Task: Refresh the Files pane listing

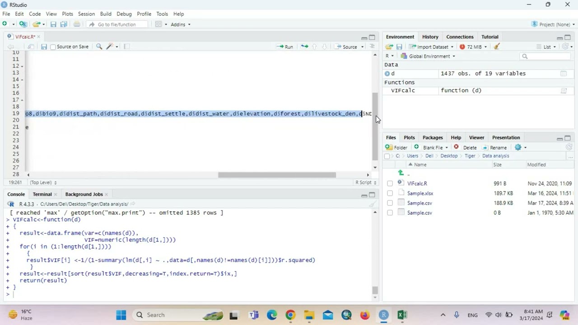Action: (x=569, y=147)
